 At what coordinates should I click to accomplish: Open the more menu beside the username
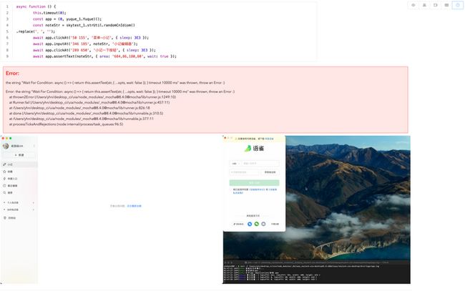(x=34, y=146)
